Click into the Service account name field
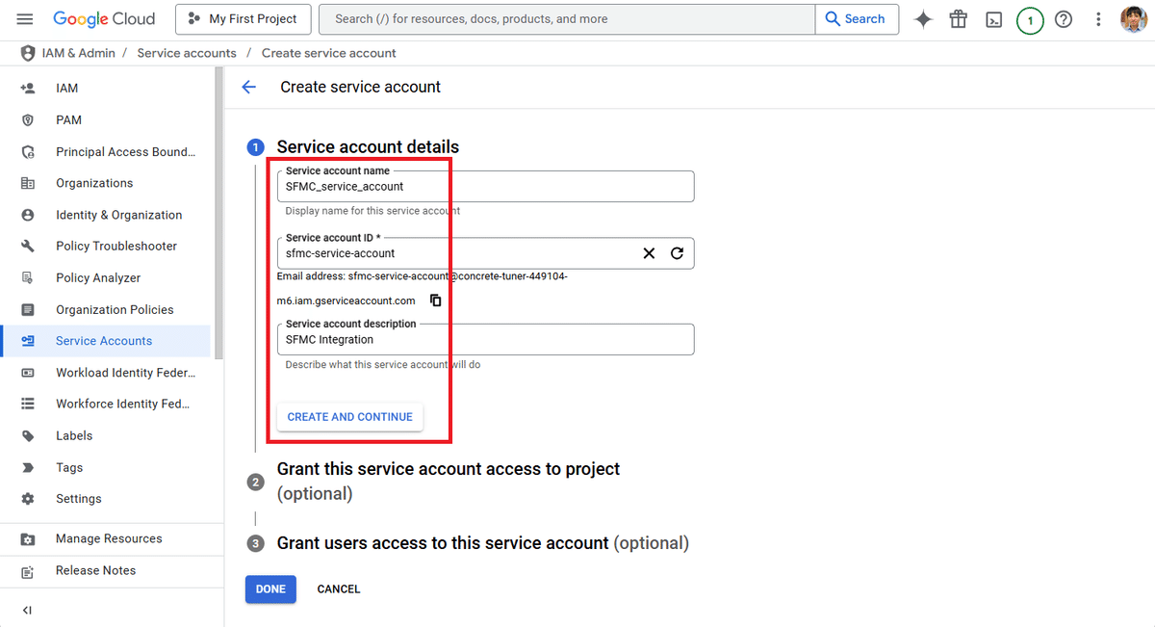The image size is (1155, 627). pos(486,187)
